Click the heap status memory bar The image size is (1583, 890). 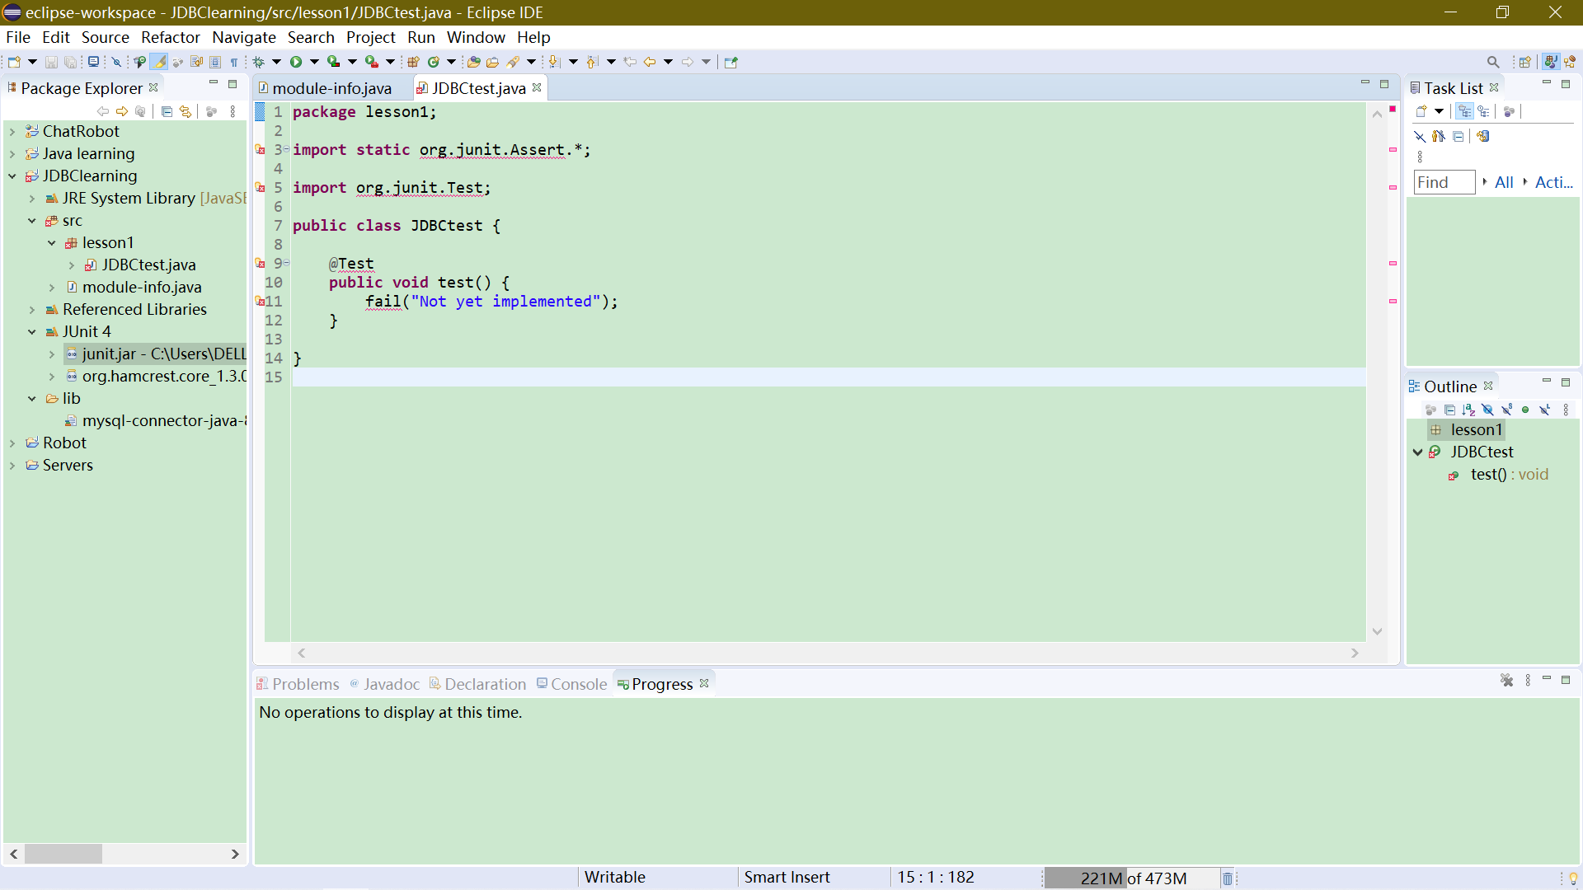[x=1131, y=878]
